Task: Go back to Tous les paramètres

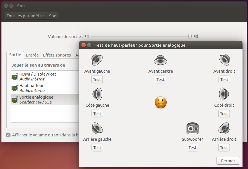Action: click(x=26, y=16)
